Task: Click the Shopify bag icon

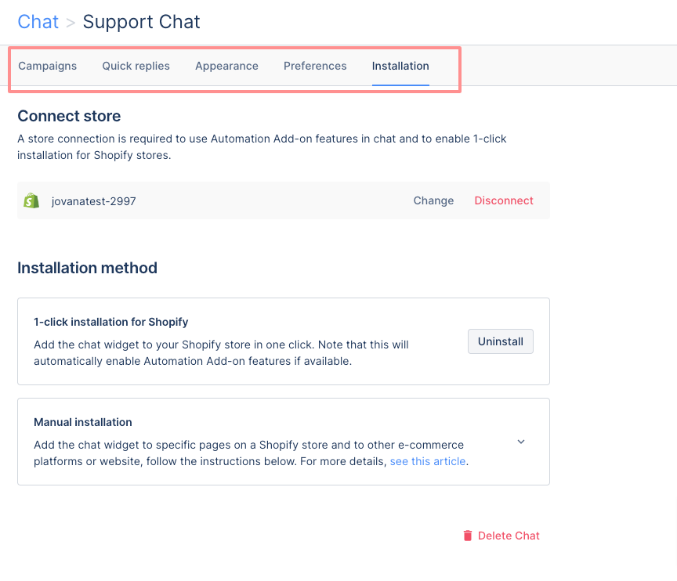Action: coord(31,201)
